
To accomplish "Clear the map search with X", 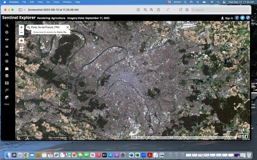I will 68,27.
